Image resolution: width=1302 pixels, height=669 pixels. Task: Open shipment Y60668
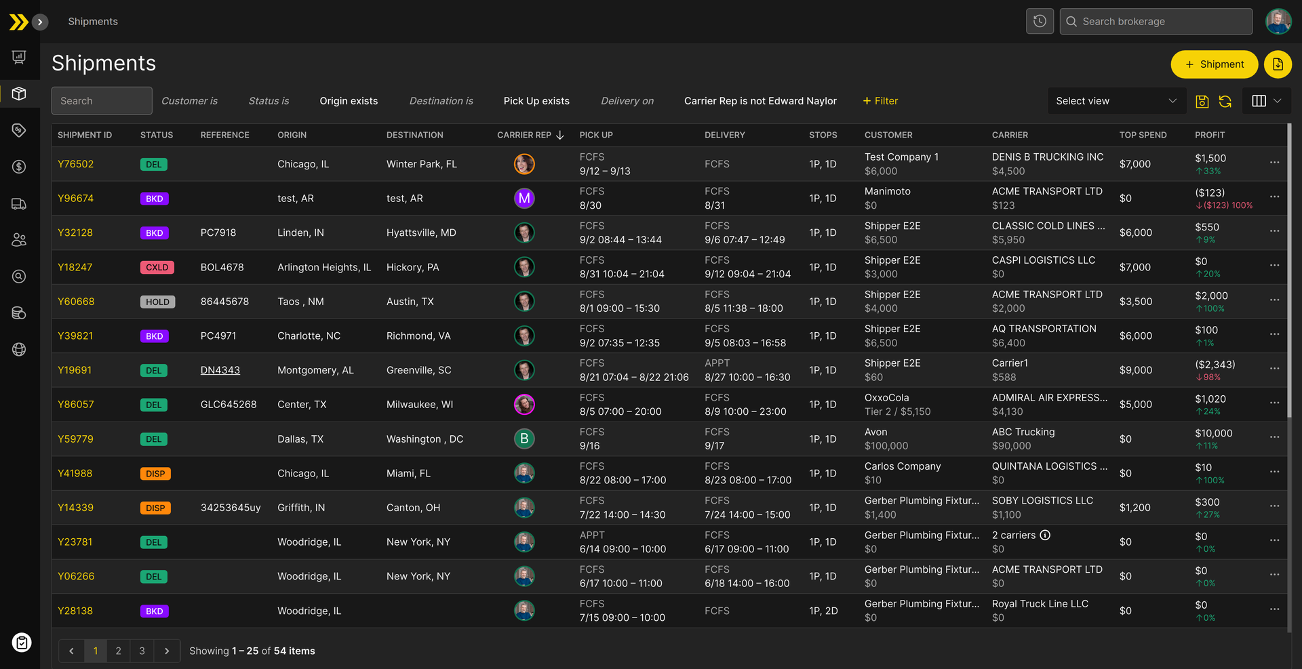point(76,302)
